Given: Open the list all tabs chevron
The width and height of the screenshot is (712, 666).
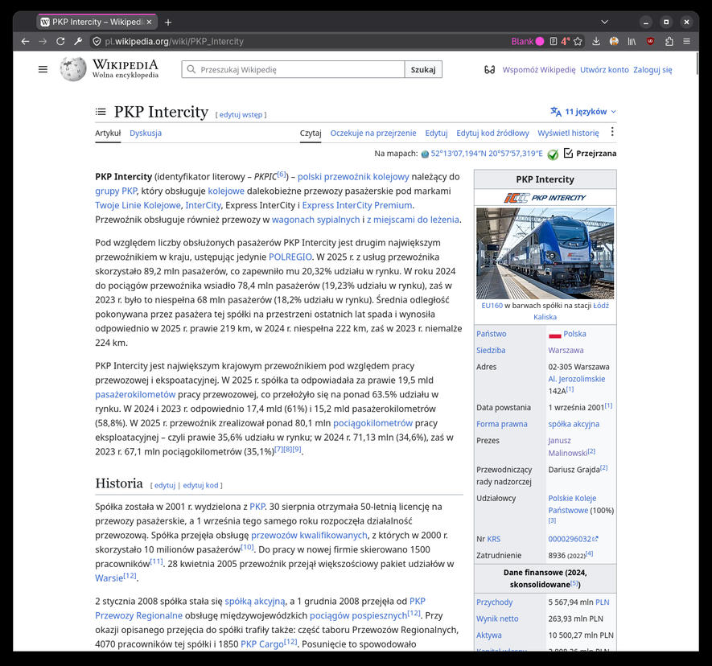Looking at the screenshot, I should [604, 22].
